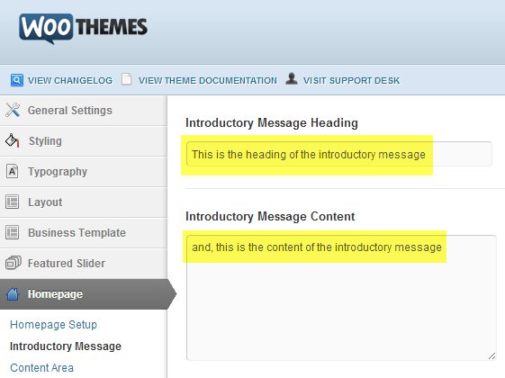The image size is (505, 378).
Task: Select Content Area submenu item
Action: [42, 368]
